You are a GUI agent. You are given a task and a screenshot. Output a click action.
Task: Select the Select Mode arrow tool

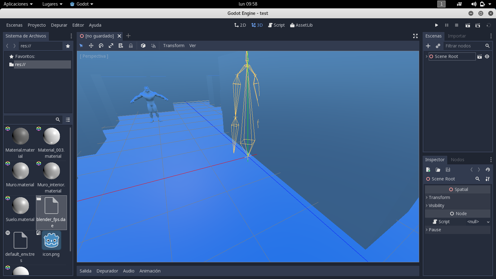click(81, 46)
